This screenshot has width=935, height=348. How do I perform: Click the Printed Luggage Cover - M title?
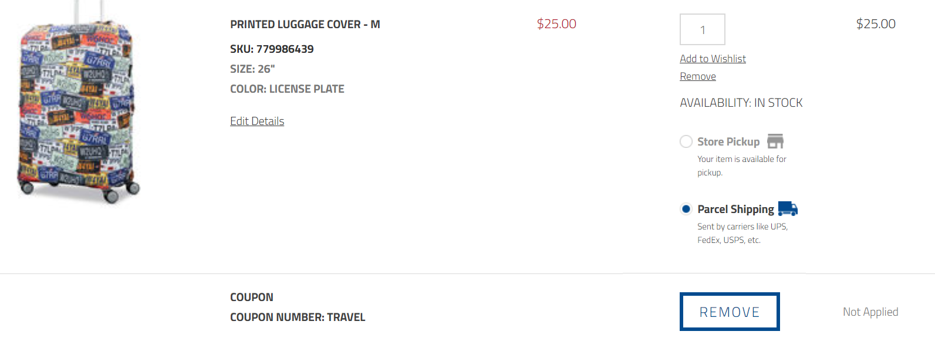305,24
